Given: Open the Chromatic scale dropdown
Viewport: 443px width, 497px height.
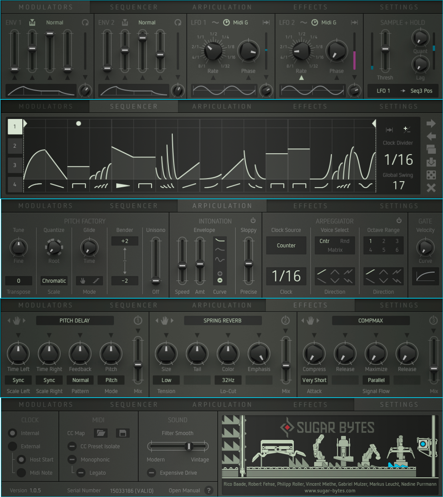Looking at the screenshot, I should click(54, 281).
